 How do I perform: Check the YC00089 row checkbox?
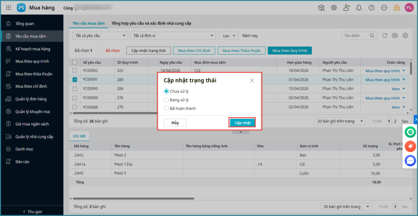75,98
